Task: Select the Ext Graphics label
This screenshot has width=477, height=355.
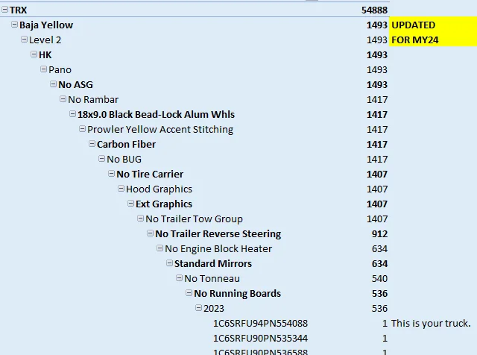Action: (x=164, y=204)
